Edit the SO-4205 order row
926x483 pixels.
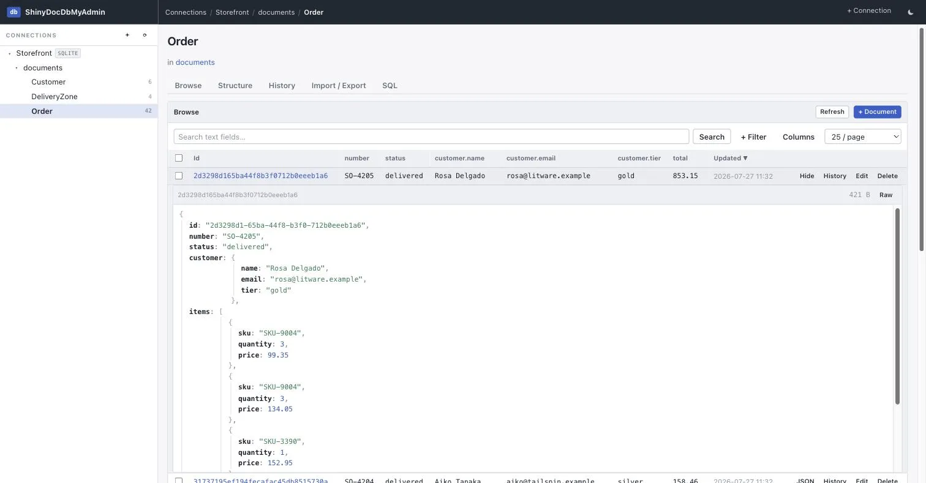862,176
